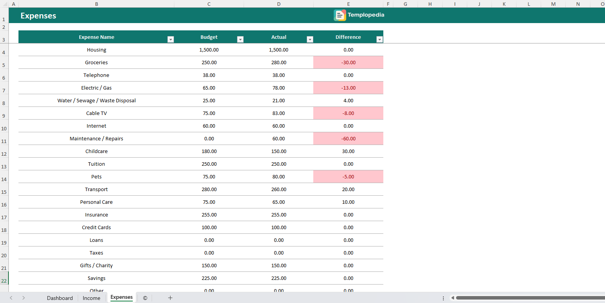
Task: Select column E header
Action: 348,4
